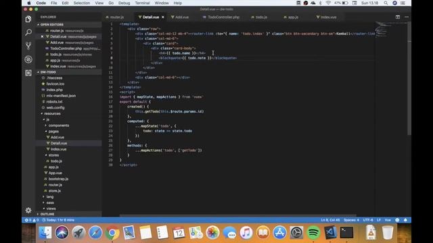Switch to the Add.vue tab
Image resolution: width=433 pixels, height=243 pixels.
(x=182, y=17)
